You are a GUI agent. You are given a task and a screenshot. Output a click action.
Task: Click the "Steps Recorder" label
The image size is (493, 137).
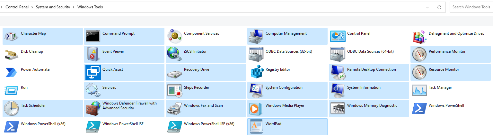click(197, 87)
